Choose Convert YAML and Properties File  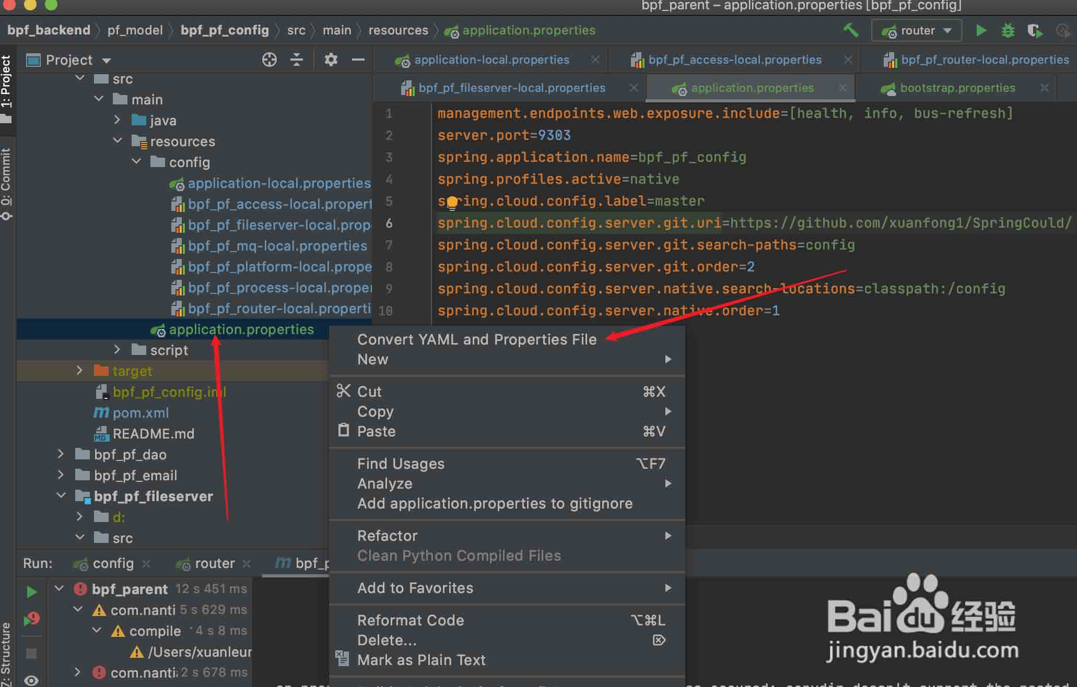coord(476,339)
